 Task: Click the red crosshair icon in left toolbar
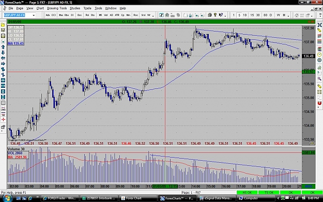3,119
